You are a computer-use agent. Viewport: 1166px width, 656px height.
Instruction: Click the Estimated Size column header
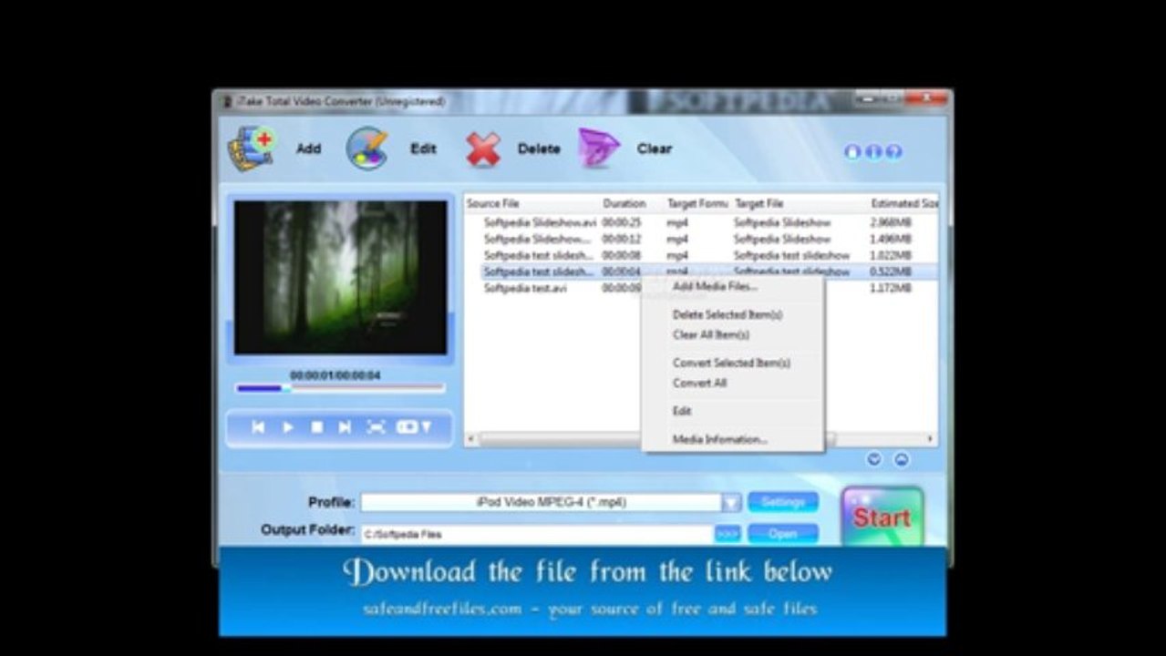(x=903, y=203)
